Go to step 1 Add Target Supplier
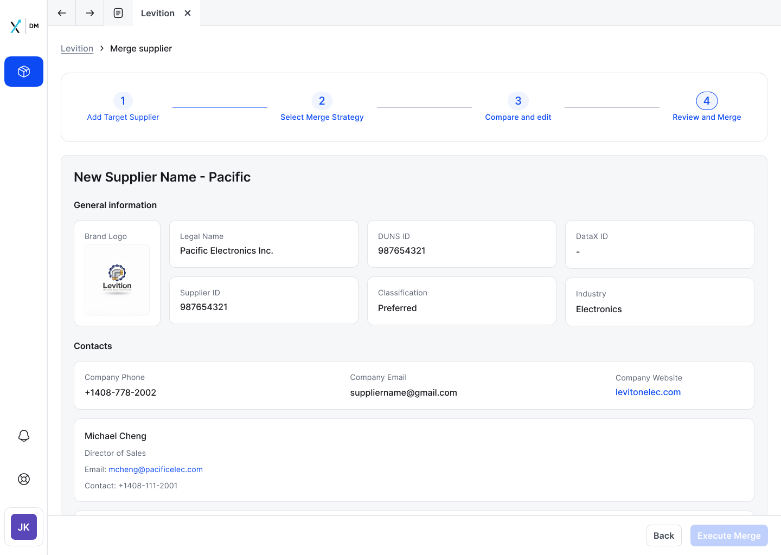 pos(123,107)
